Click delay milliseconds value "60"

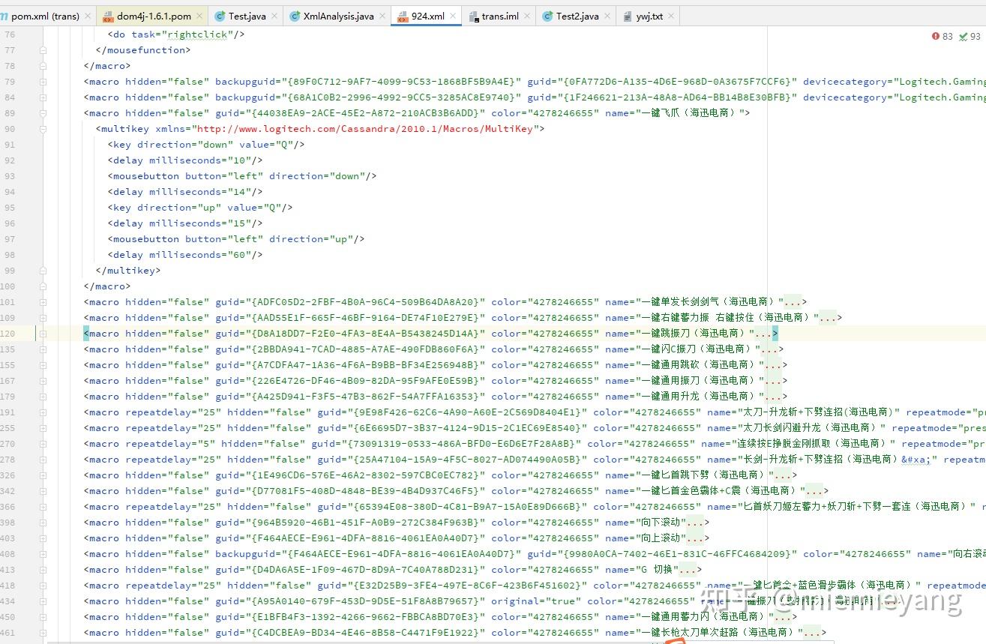(239, 255)
